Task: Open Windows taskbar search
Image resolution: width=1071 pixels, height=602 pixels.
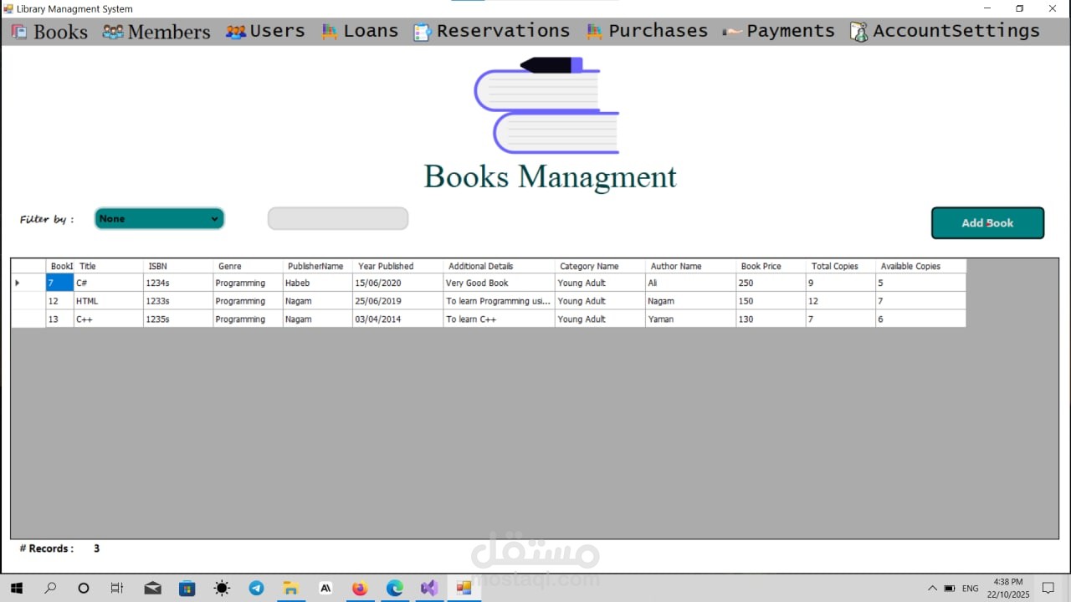Action: [x=50, y=588]
